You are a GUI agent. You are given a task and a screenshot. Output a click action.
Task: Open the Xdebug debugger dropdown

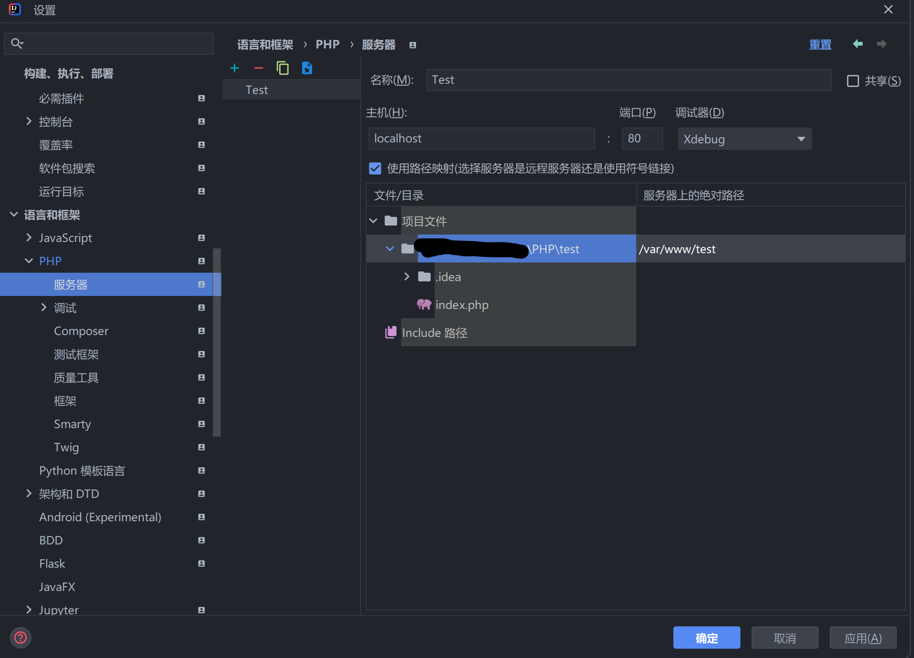coord(745,139)
